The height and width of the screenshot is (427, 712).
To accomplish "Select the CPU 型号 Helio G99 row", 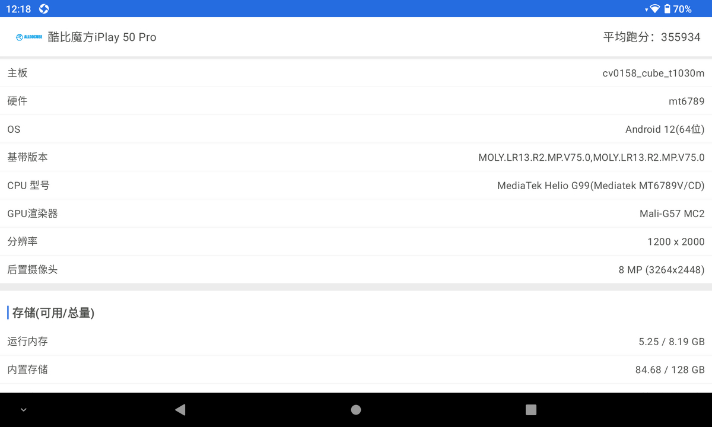I will pos(356,185).
